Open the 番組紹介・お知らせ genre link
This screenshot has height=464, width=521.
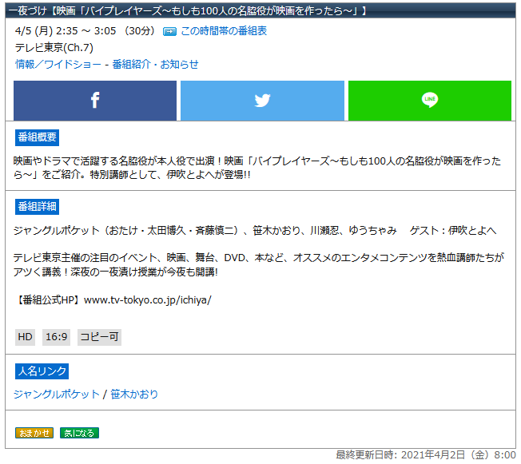coord(155,64)
